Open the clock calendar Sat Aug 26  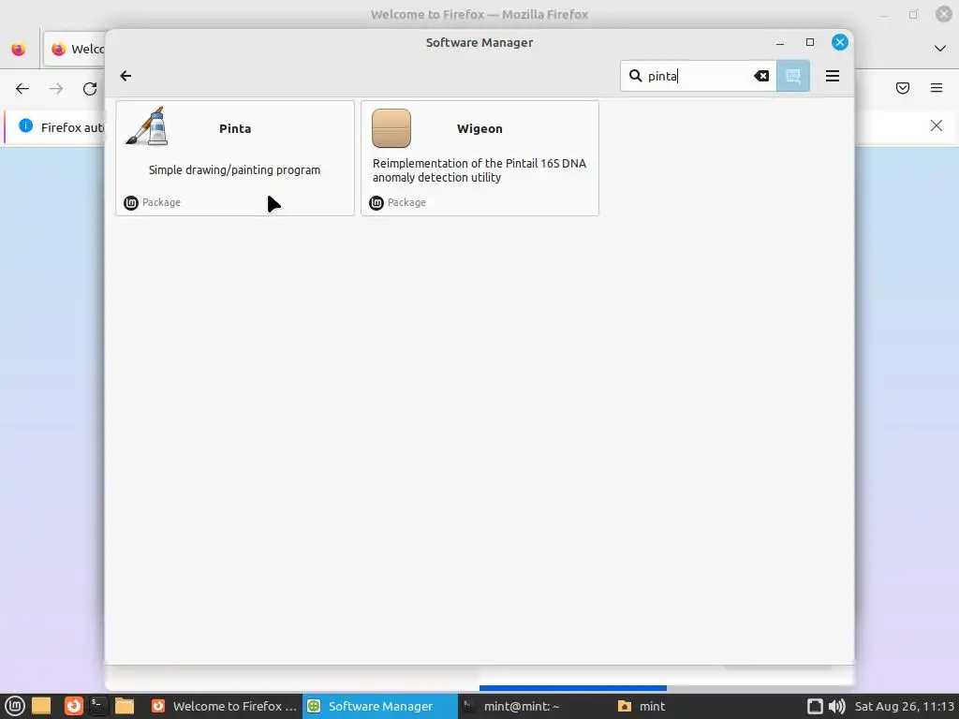(x=905, y=706)
